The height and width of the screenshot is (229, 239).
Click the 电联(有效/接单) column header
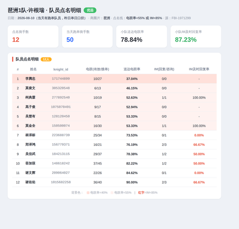(x=98, y=69)
